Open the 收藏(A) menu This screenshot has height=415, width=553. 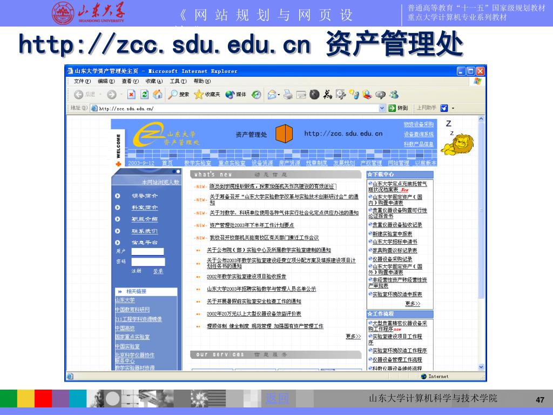click(154, 81)
